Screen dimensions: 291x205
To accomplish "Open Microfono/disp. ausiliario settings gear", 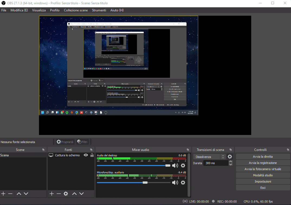I will click(183, 183).
